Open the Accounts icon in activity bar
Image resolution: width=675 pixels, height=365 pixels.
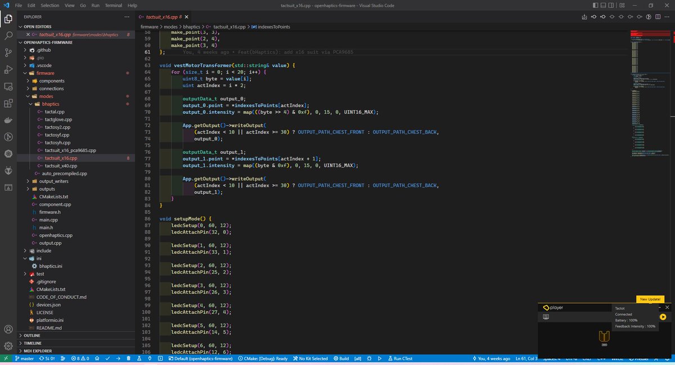(x=8, y=329)
